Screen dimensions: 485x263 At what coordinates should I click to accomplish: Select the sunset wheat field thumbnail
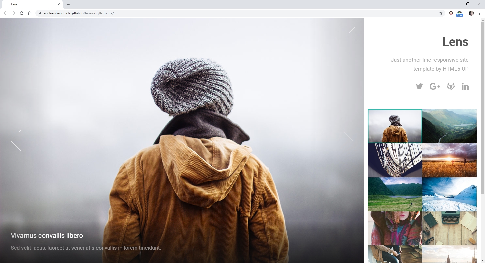coord(449,160)
